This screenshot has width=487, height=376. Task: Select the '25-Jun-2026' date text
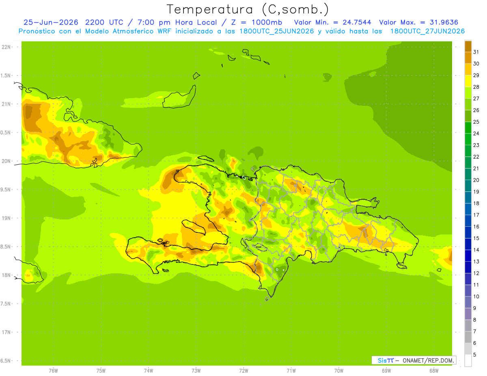click(x=51, y=22)
